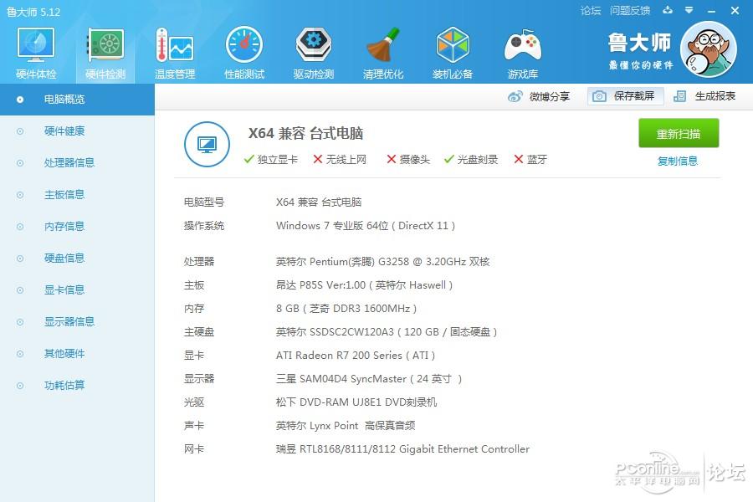Click the green check beside 独立显卡

click(x=248, y=159)
